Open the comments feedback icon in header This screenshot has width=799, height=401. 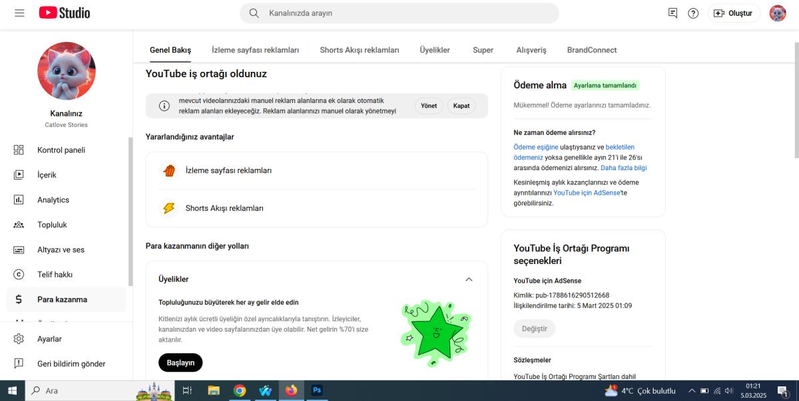[x=672, y=13]
